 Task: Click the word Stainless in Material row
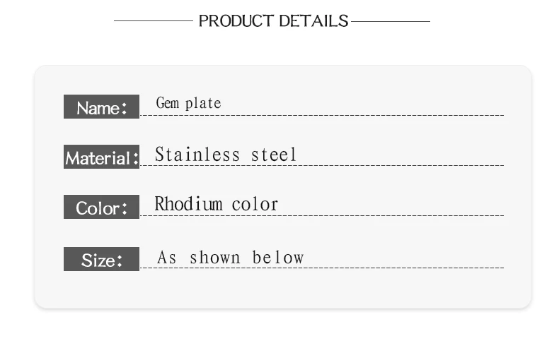(197, 155)
